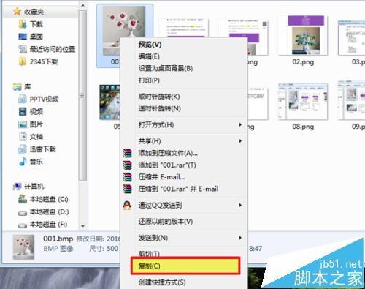Screen dimensions: 365x289
Task: Click the 计算机 label in sidebar
Action: 34,187
